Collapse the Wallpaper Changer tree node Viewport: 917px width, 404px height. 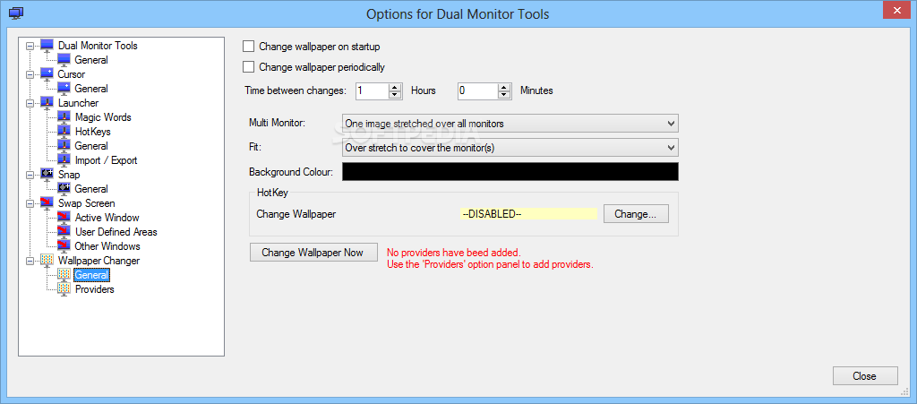[x=30, y=261]
